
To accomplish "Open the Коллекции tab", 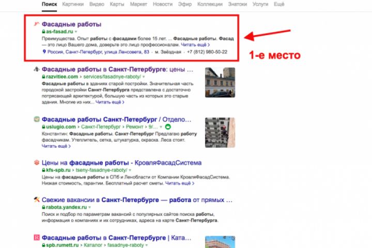I will pyautogui.click(x=210, y=4).
